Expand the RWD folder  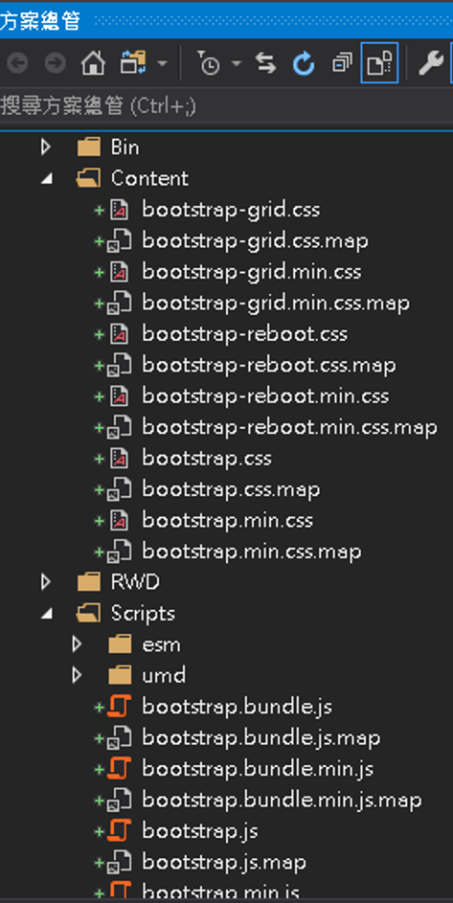click(x=46, y=582)
